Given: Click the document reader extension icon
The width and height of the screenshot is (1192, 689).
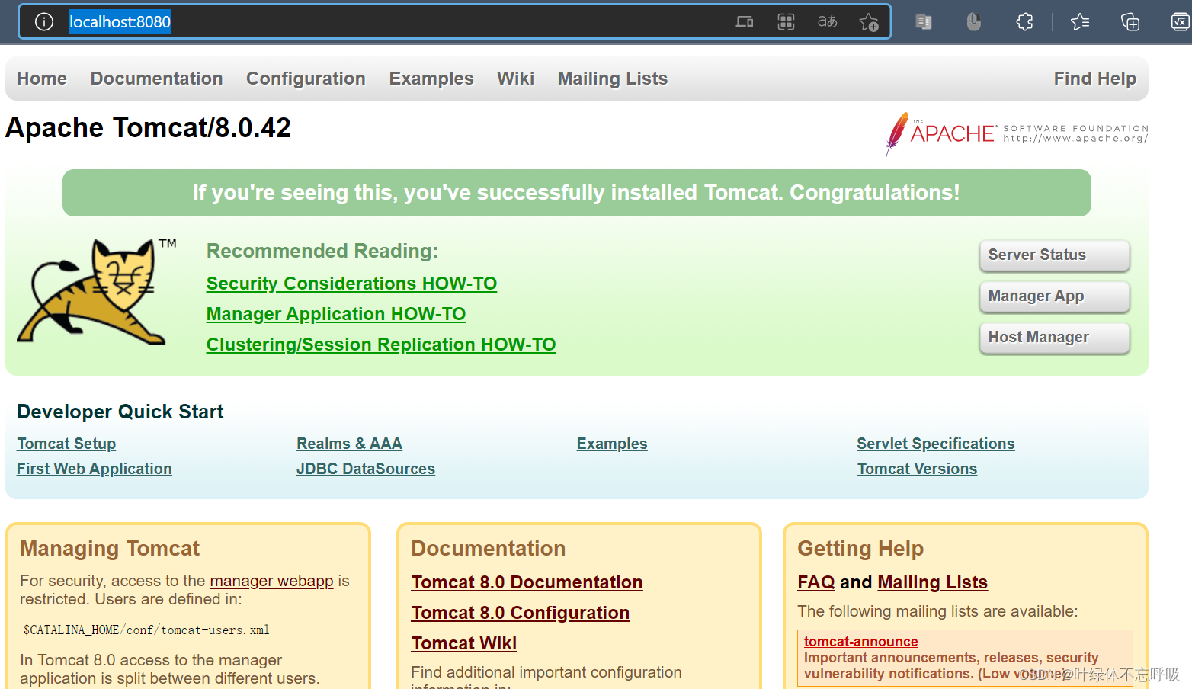Looking at the screenshot, I should coord(924,22).
